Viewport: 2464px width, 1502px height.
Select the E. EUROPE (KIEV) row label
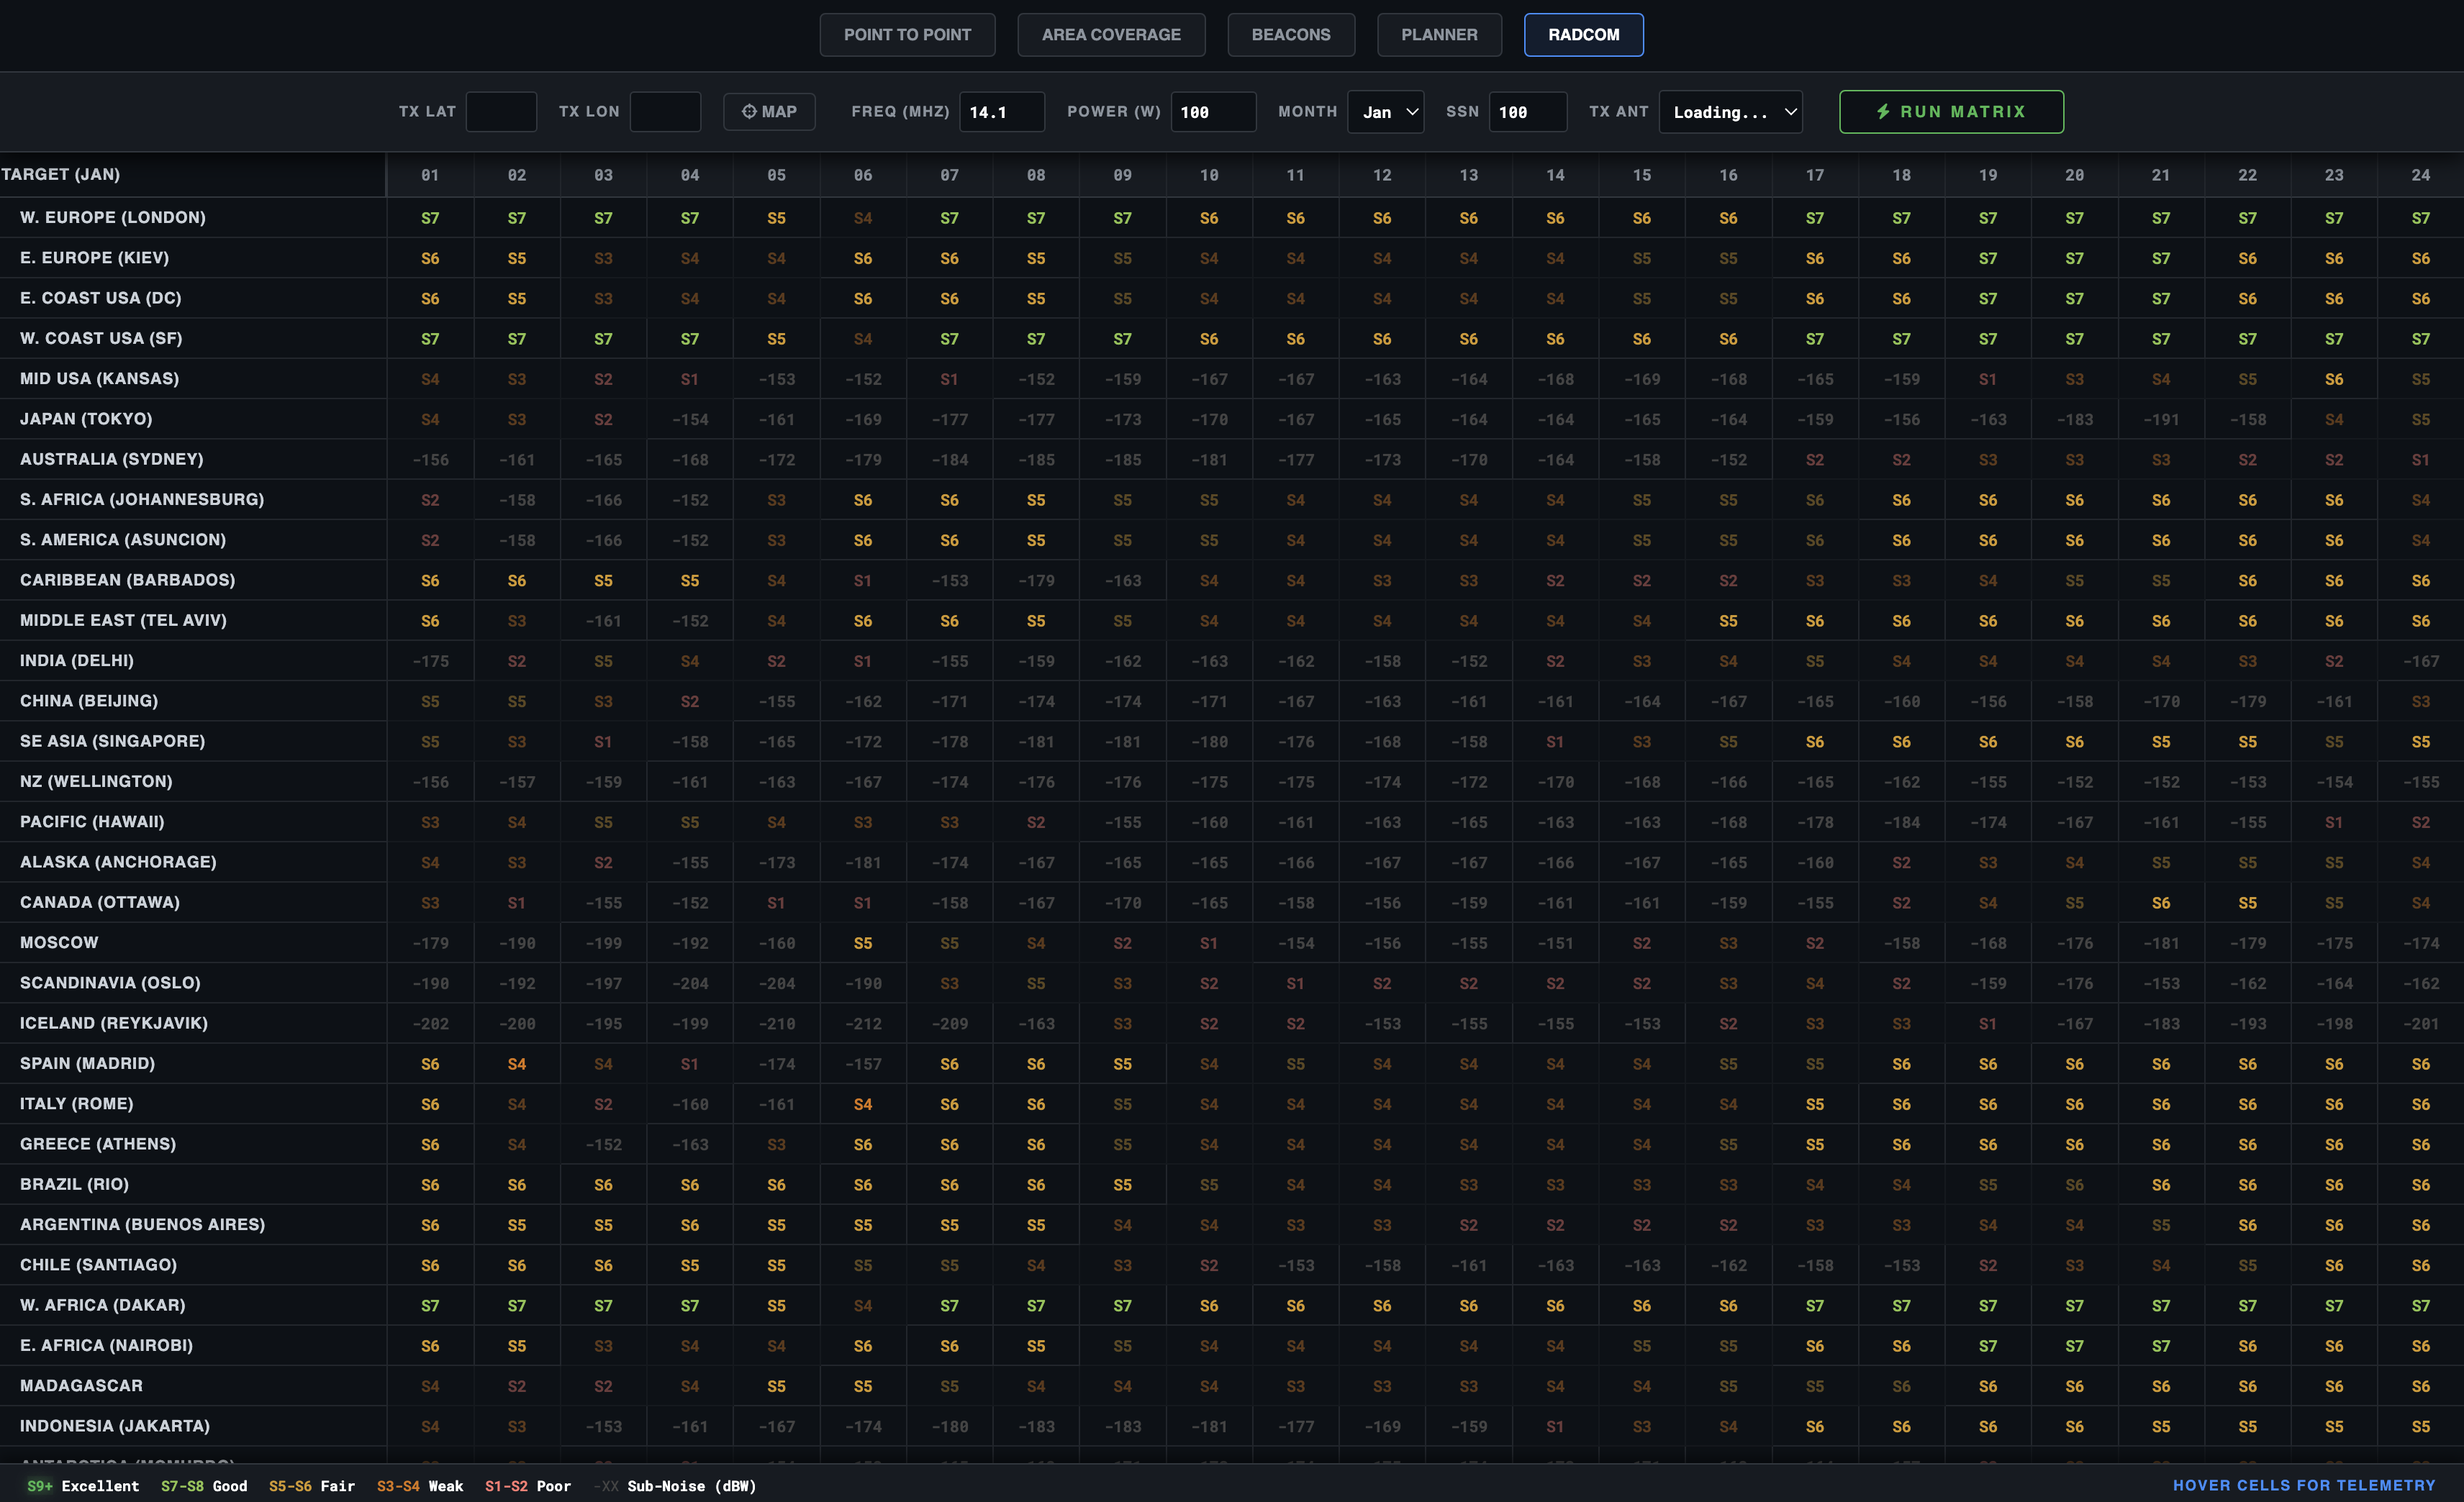click(x=94, y=258)
